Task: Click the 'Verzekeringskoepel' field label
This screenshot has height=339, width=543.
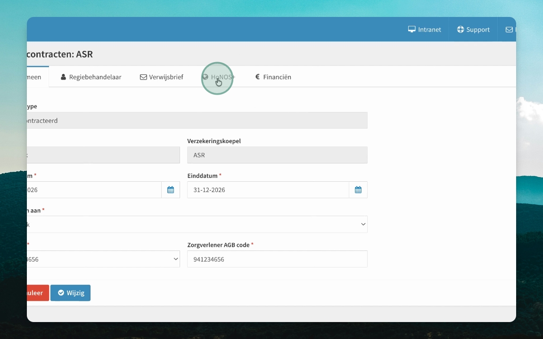Action: pos(214,141)
